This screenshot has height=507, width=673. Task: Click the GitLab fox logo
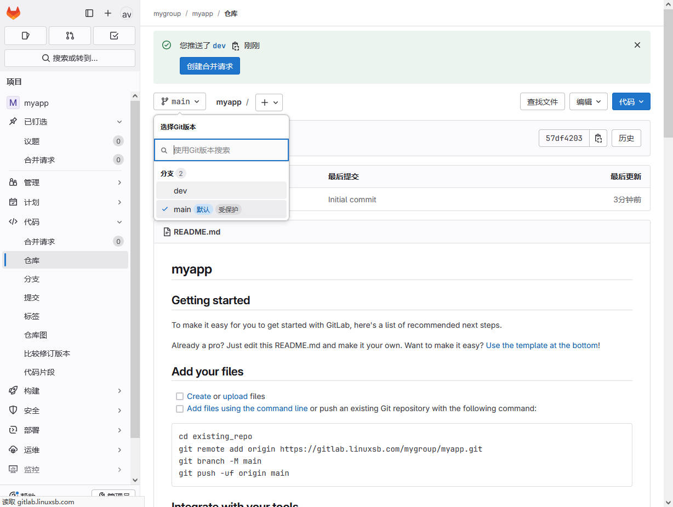tap(13, 13)
